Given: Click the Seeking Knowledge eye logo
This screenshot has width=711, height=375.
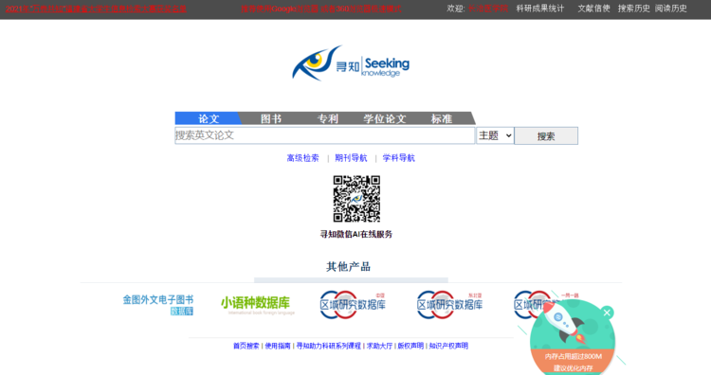Looking at the screenshot, I should (351, 63).
